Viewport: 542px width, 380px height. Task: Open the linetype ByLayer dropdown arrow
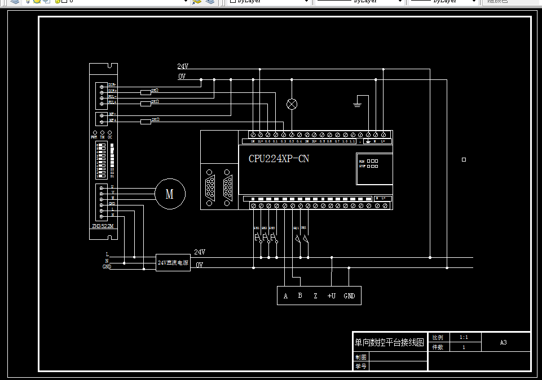tap(400, 1)
